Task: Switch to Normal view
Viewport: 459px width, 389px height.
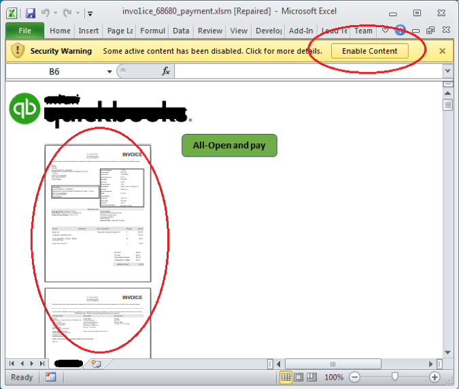Action: (x=286, y=377)
